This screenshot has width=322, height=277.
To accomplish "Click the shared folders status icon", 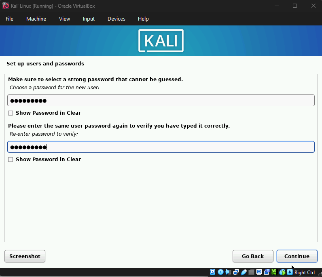I will tap(252, 272).
